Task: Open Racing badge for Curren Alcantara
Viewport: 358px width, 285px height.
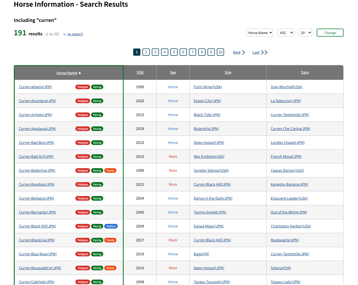Action: point(97,101)
